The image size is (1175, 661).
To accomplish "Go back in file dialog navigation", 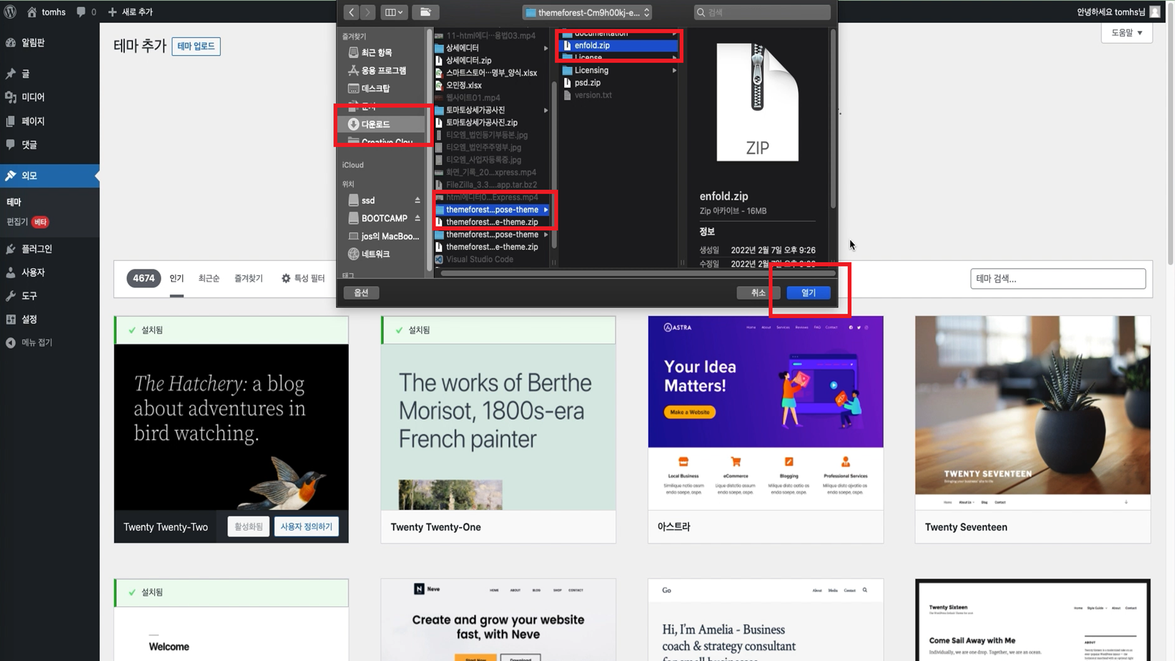I will 351,12.
